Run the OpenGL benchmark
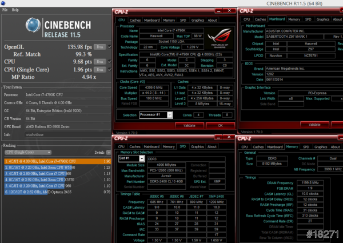 point(100,47)
